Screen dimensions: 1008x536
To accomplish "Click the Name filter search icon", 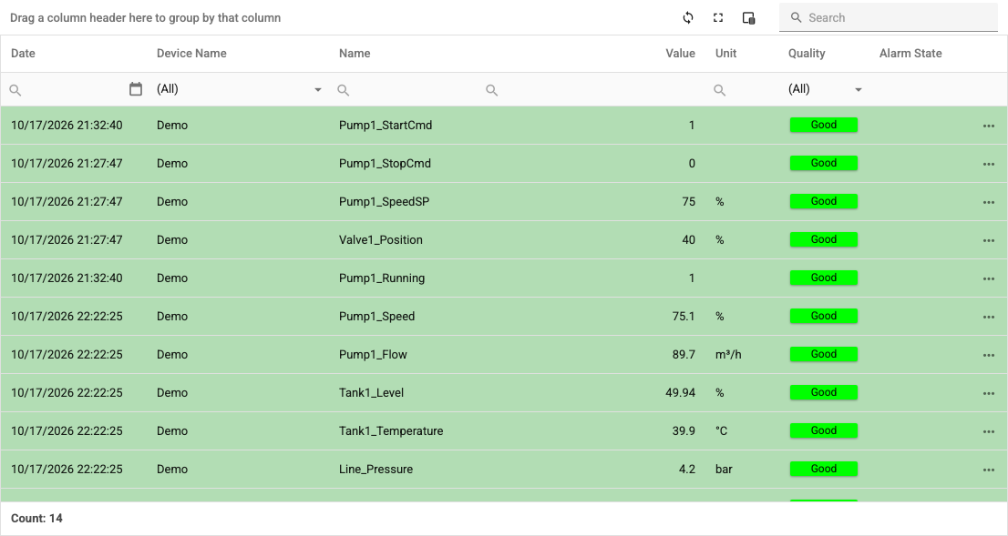I will coord(344,90).
